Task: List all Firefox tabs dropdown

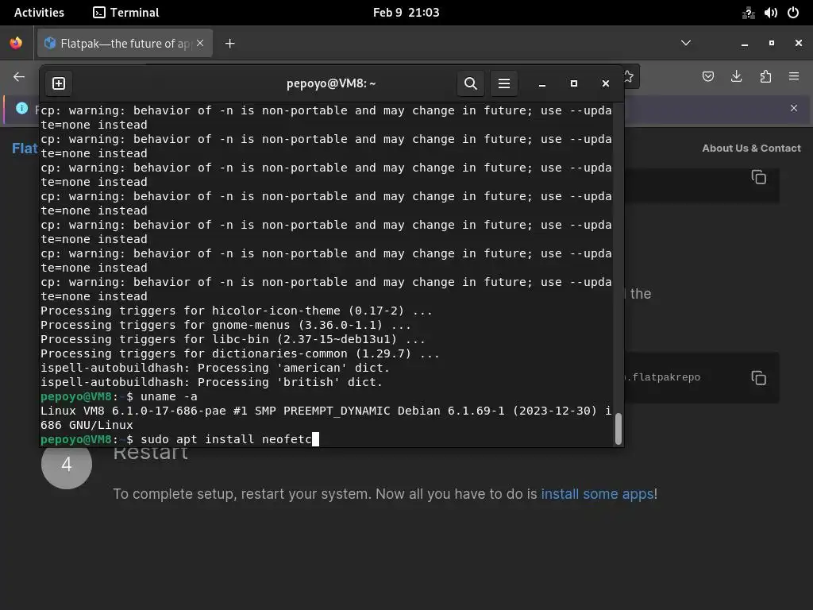Action: coord(685,43)
